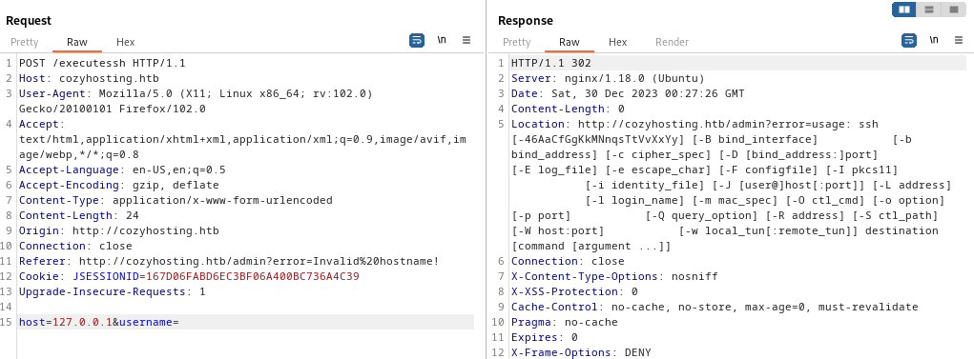Open the Response Hex tab

(617, 42)
